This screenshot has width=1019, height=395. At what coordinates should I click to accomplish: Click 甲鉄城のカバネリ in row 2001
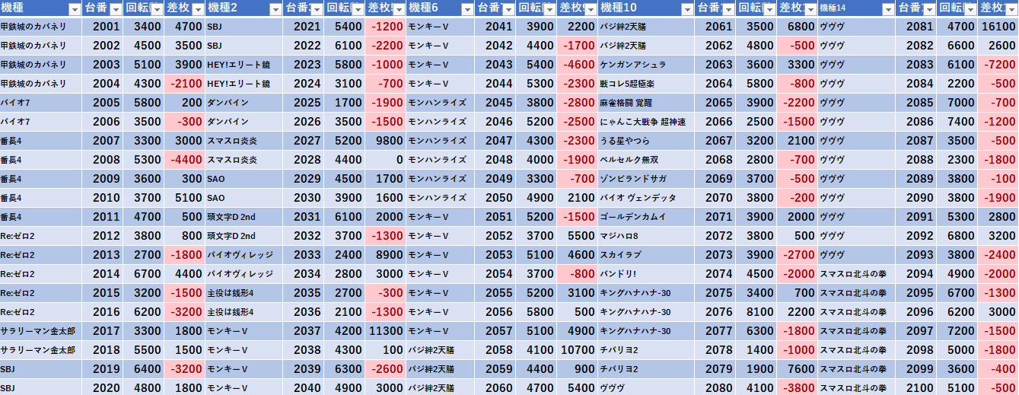(41, 27)
